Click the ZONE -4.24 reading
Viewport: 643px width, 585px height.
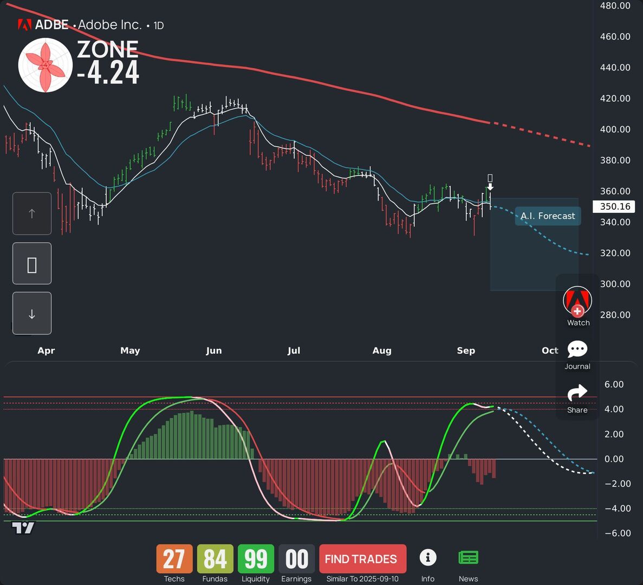pos(108,62)
